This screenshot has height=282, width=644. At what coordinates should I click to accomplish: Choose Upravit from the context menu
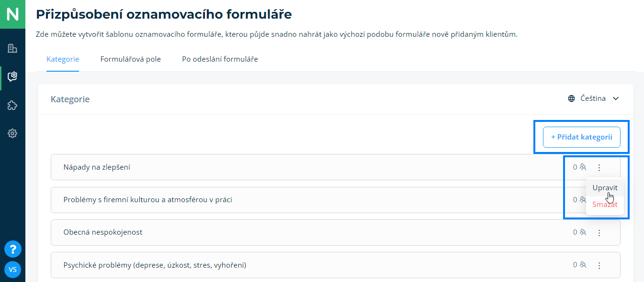tap(605, 188)
